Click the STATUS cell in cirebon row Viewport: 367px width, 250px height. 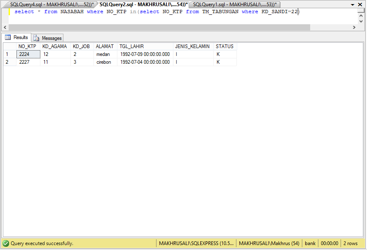click(225, 62)
